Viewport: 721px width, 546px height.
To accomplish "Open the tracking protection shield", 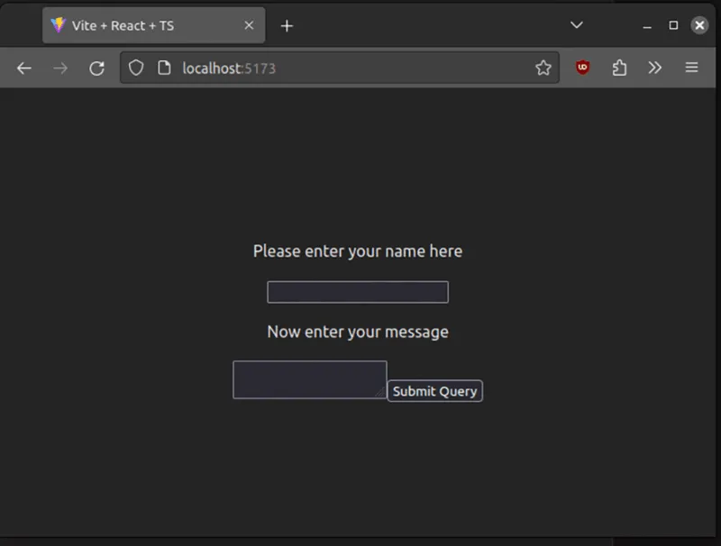I will pos(136,68).
